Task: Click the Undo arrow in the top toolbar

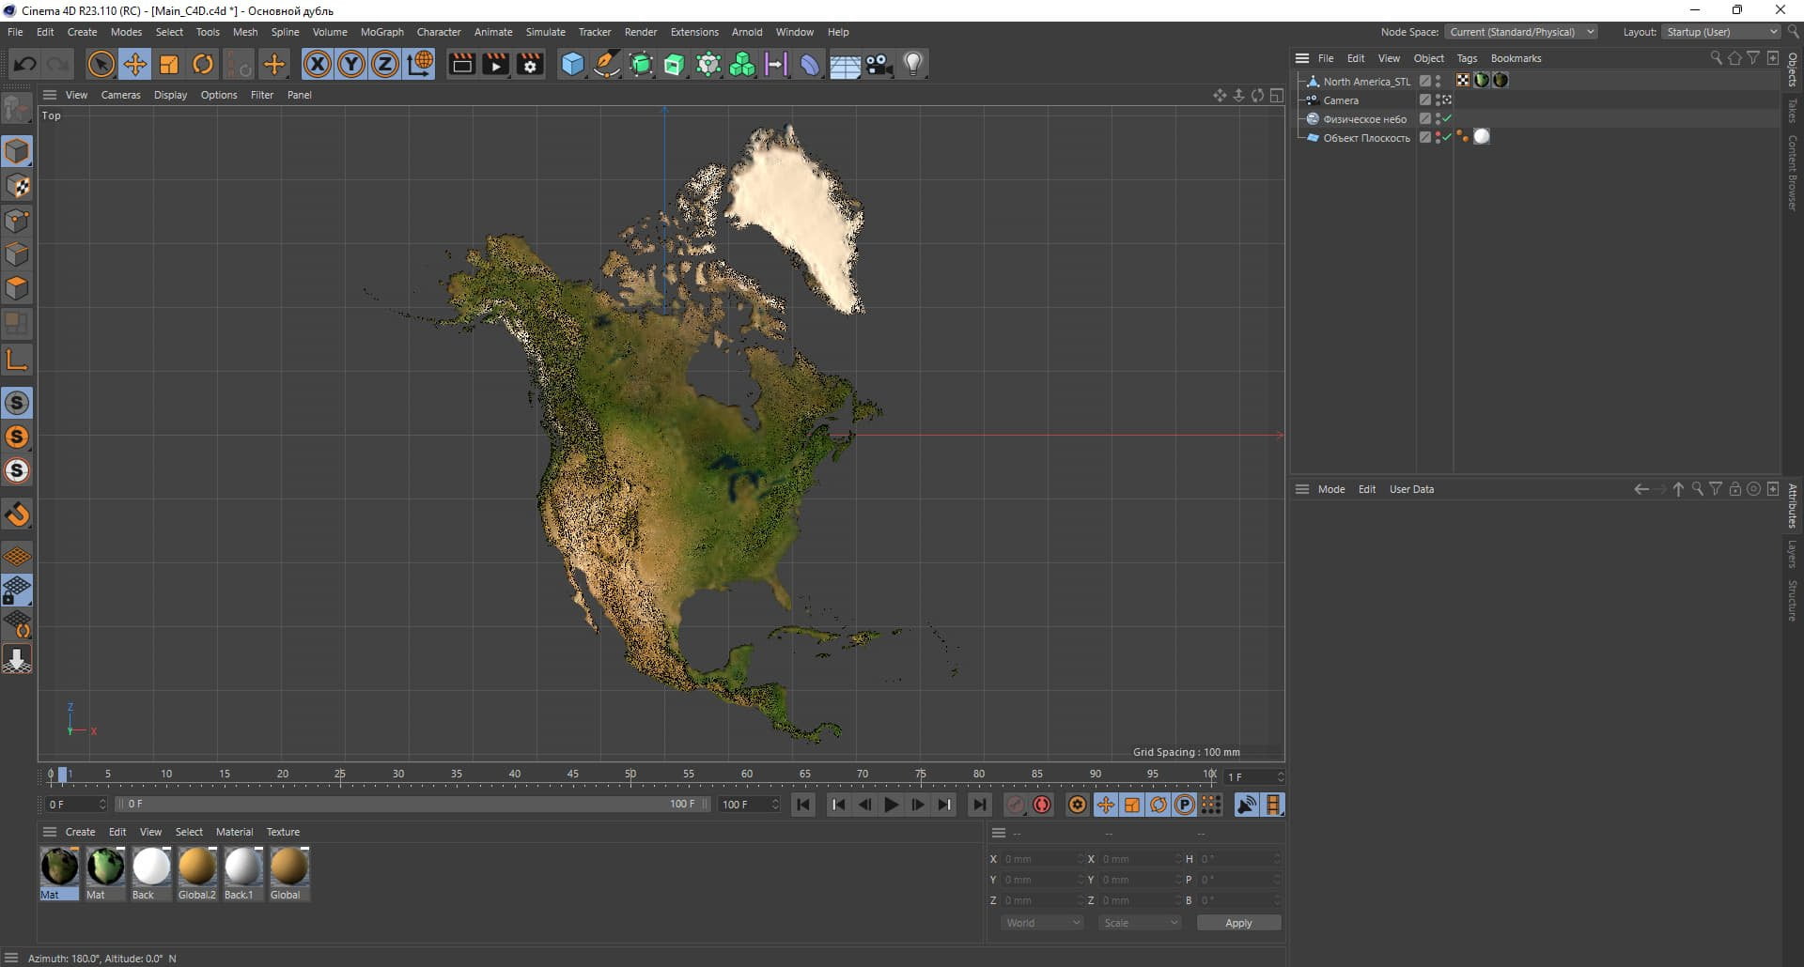Action: (x=25, y=64)
